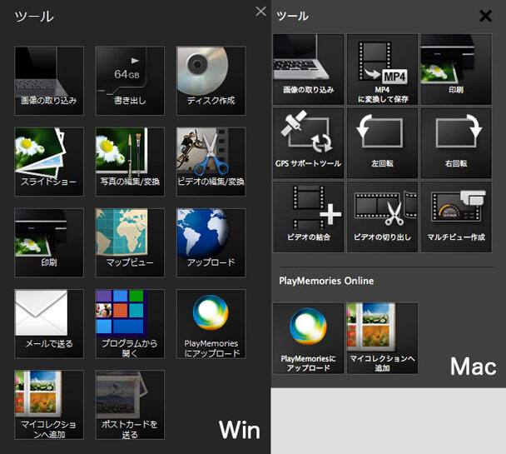Choose メールで送る envelope tile
This screenshot has height=454, width=506.
click(x=49, y=323)
